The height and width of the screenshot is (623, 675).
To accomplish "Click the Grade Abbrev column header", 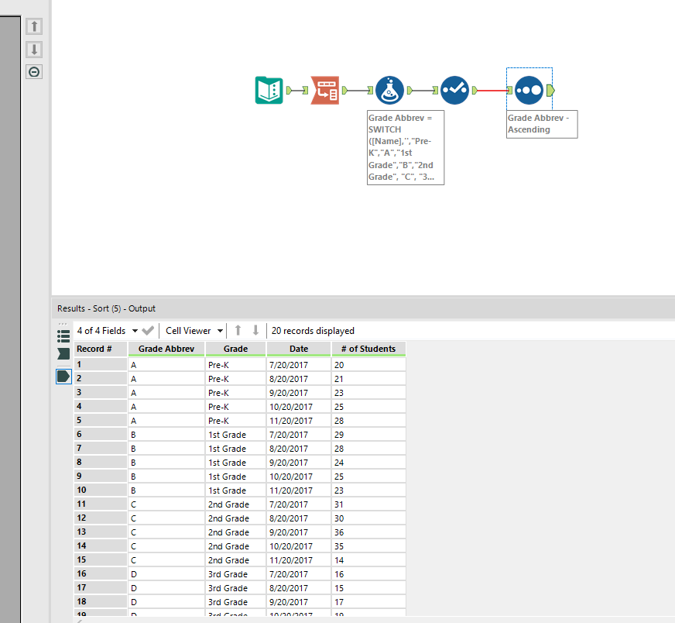I will tap(166, 349).
